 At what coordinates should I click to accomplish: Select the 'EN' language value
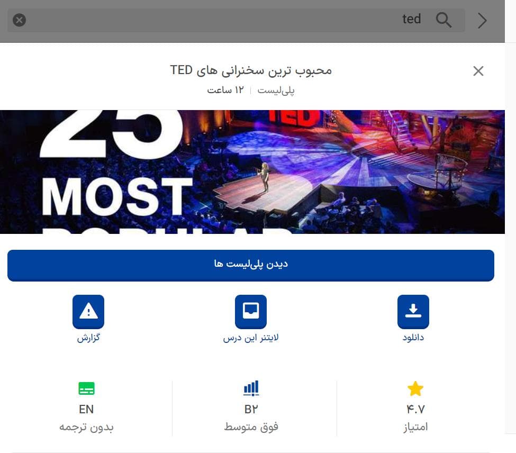86,409
